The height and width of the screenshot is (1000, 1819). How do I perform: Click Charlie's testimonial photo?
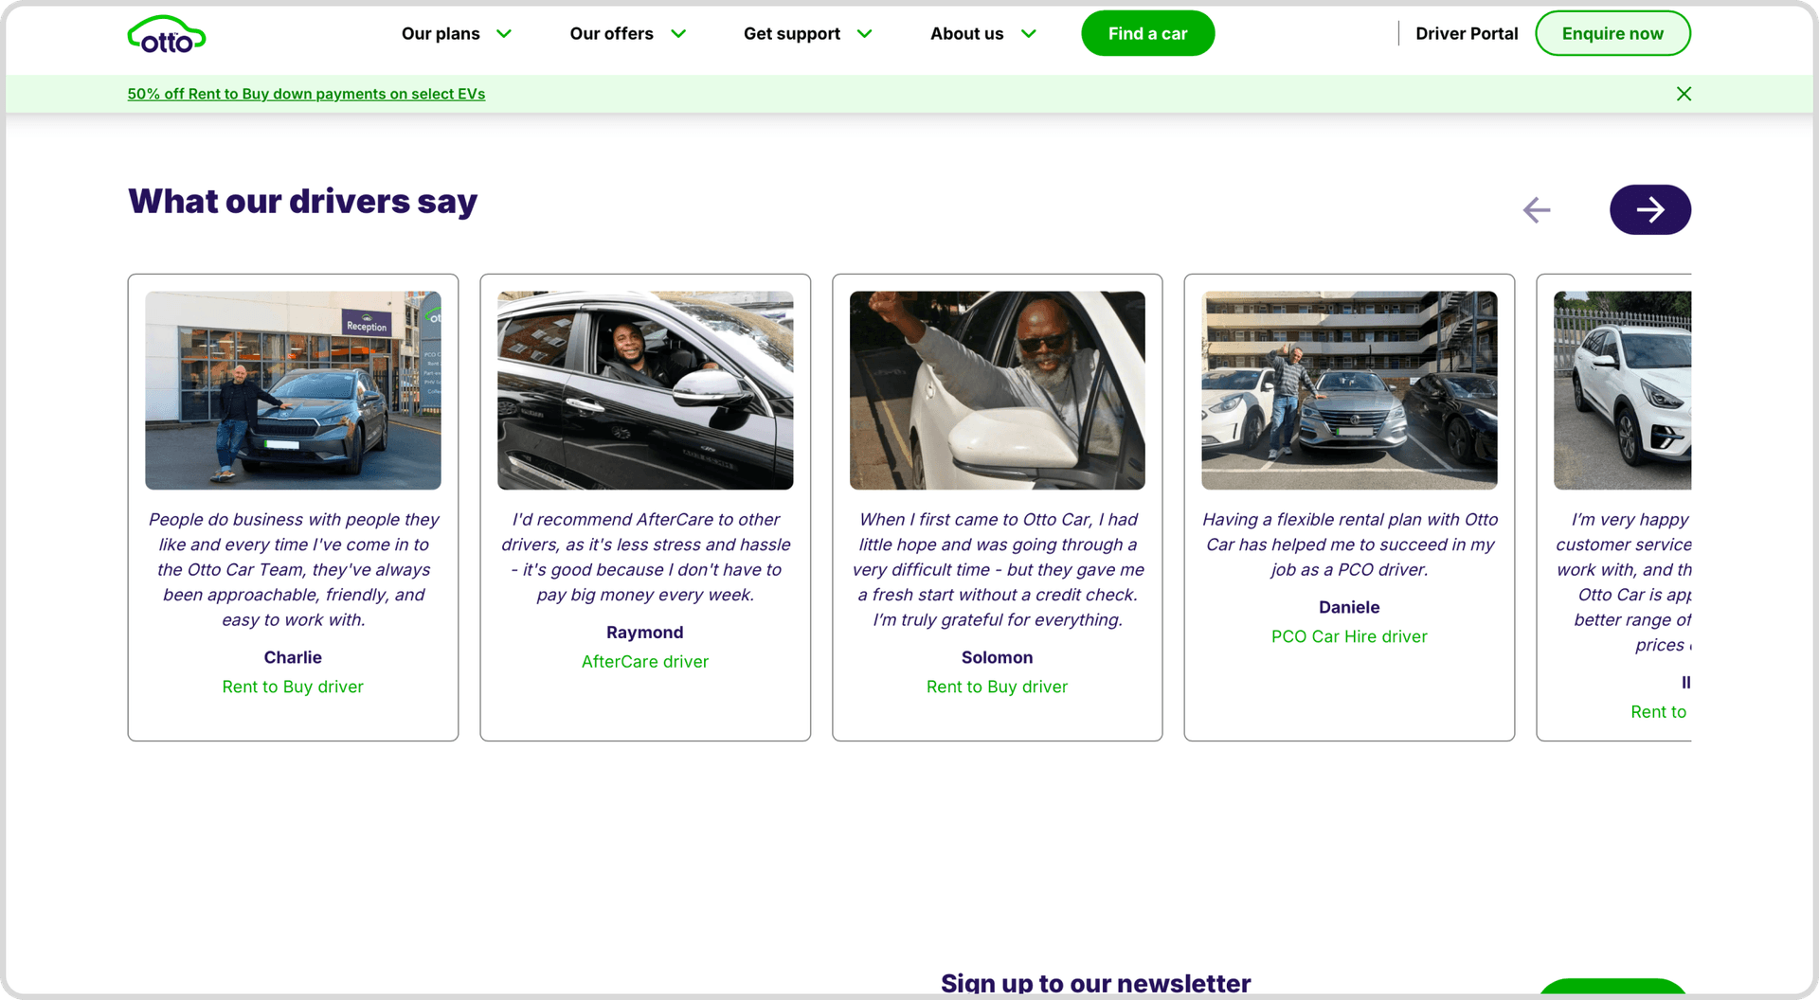click(x=293, y=390)
